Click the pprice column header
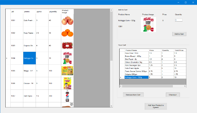 [x=42, y=11]
